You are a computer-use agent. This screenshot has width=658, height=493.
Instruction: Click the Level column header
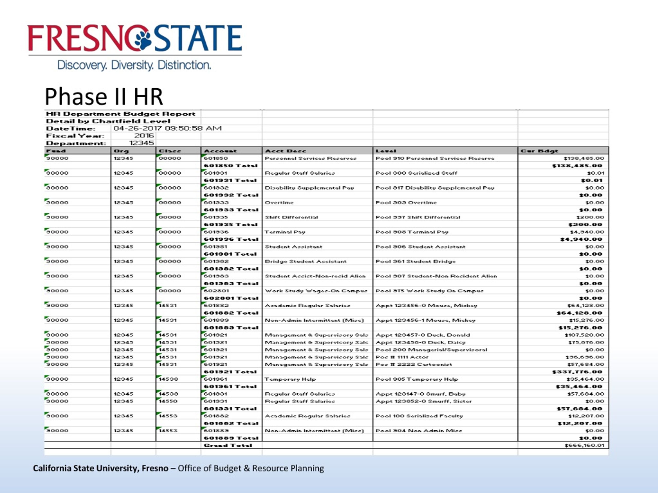(x=445, y=151)
